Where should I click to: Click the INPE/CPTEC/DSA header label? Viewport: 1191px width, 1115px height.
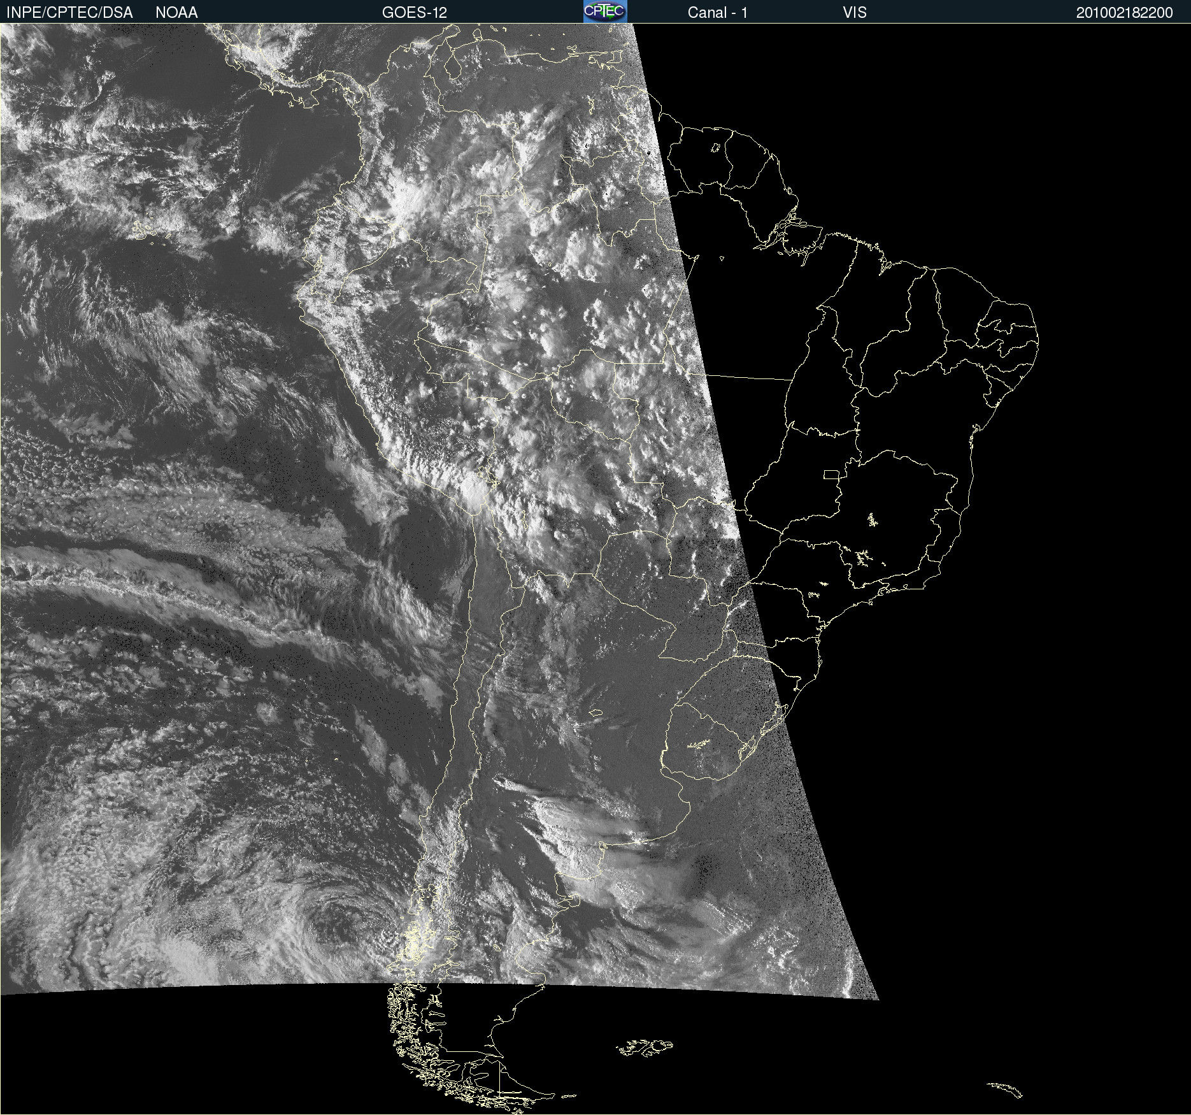click(x=69, y=13)
